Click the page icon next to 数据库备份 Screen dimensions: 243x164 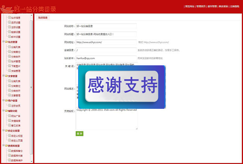pos(9,150)
